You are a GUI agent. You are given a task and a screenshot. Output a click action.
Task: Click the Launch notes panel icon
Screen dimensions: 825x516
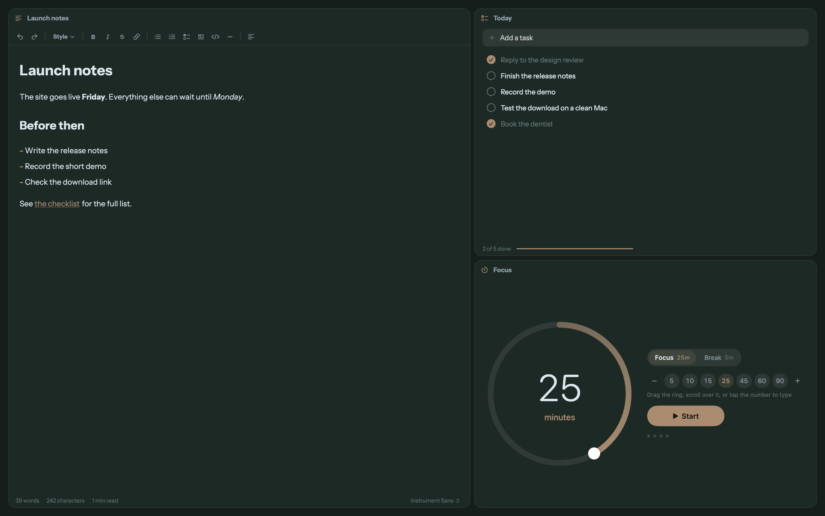[x=19, y=18]
